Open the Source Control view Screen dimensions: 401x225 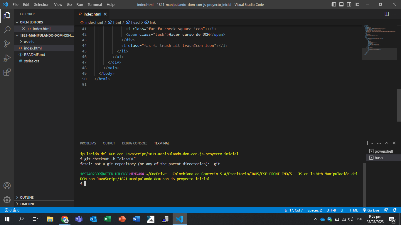coord(7,44)
